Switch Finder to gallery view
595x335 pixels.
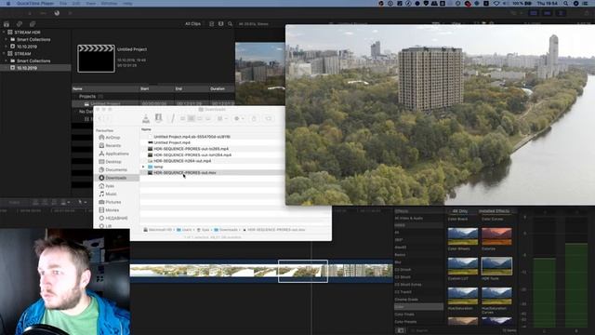tap(208, 119)
